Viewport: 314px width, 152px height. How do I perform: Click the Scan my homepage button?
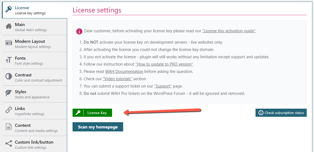[98, 127]
